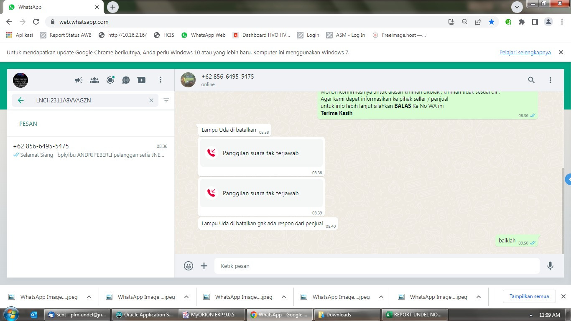The width and height of the screenshot is (571, 321).
Task: Open the Chrome profile avatar
Action: [x=548, y=22]
